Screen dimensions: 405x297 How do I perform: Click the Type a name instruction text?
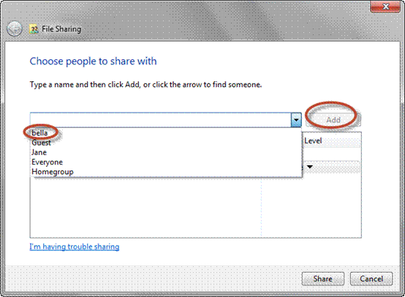[x=145, y=85]
